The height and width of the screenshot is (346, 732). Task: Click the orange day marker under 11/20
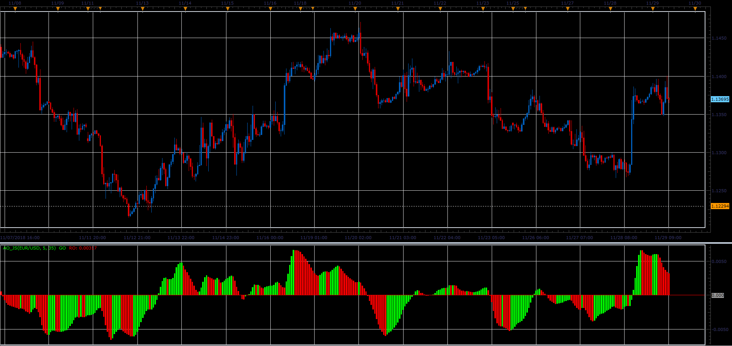[355, 8]
